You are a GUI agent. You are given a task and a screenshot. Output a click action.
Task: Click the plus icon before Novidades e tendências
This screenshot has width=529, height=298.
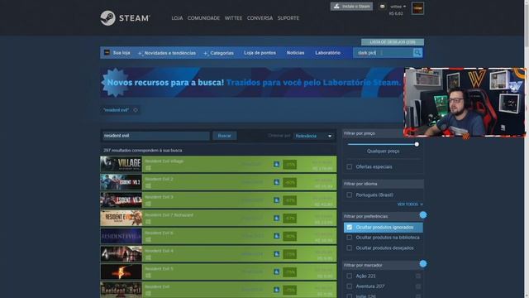click(140, 53)
